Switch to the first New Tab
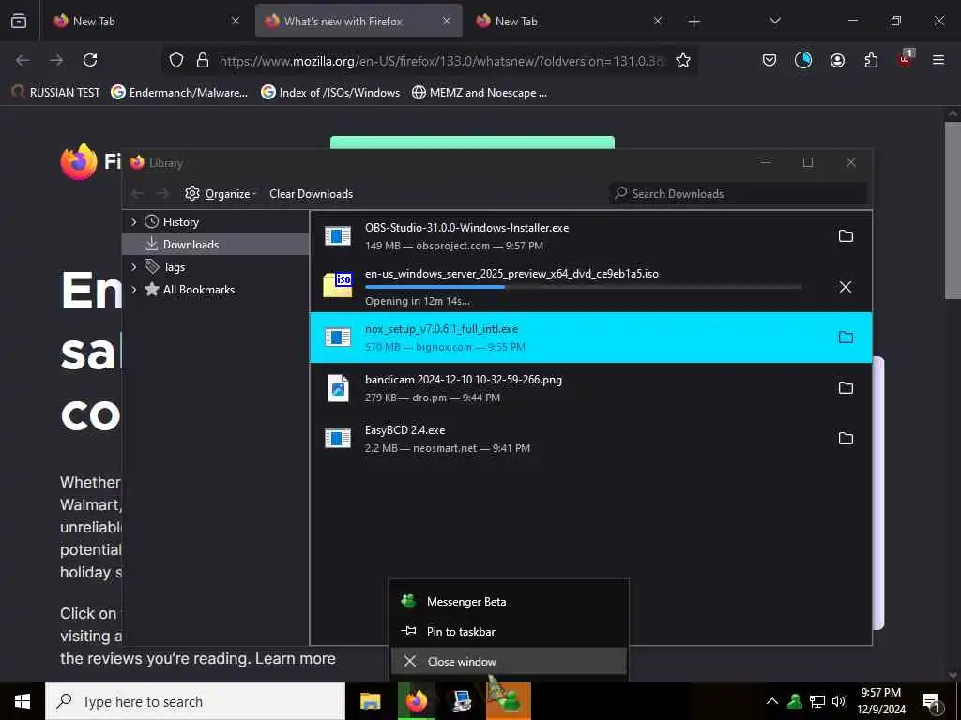The height and width of the screenshot is (720, 961). click(x=144, y=21)
